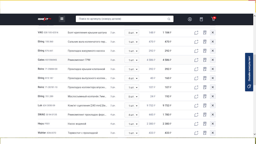Click the search magnifier icon
The image size is (256, 144).
pos(169,19)
